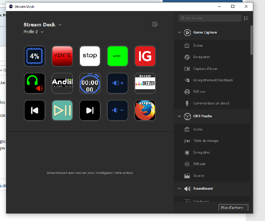Collapse the Game Capture category

[179, 32]
